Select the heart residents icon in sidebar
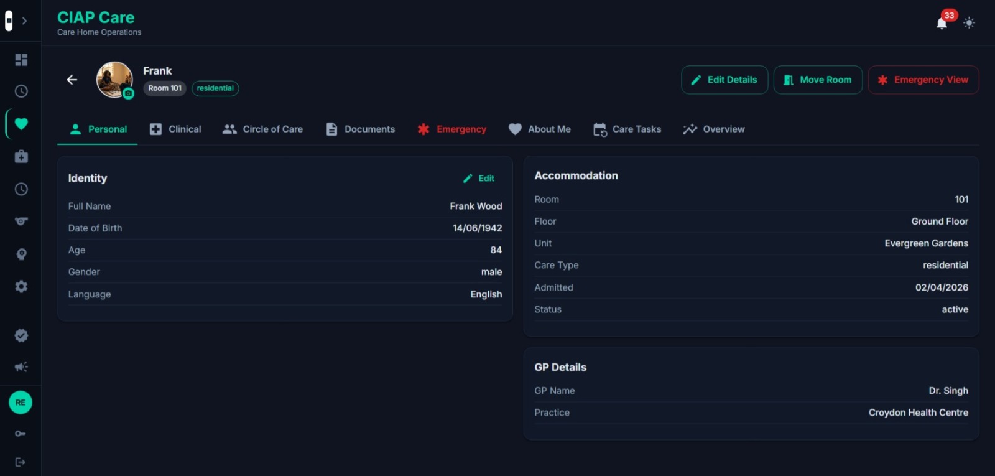Image resolution: width=995 pixels, height=476 pixels. 21,124
